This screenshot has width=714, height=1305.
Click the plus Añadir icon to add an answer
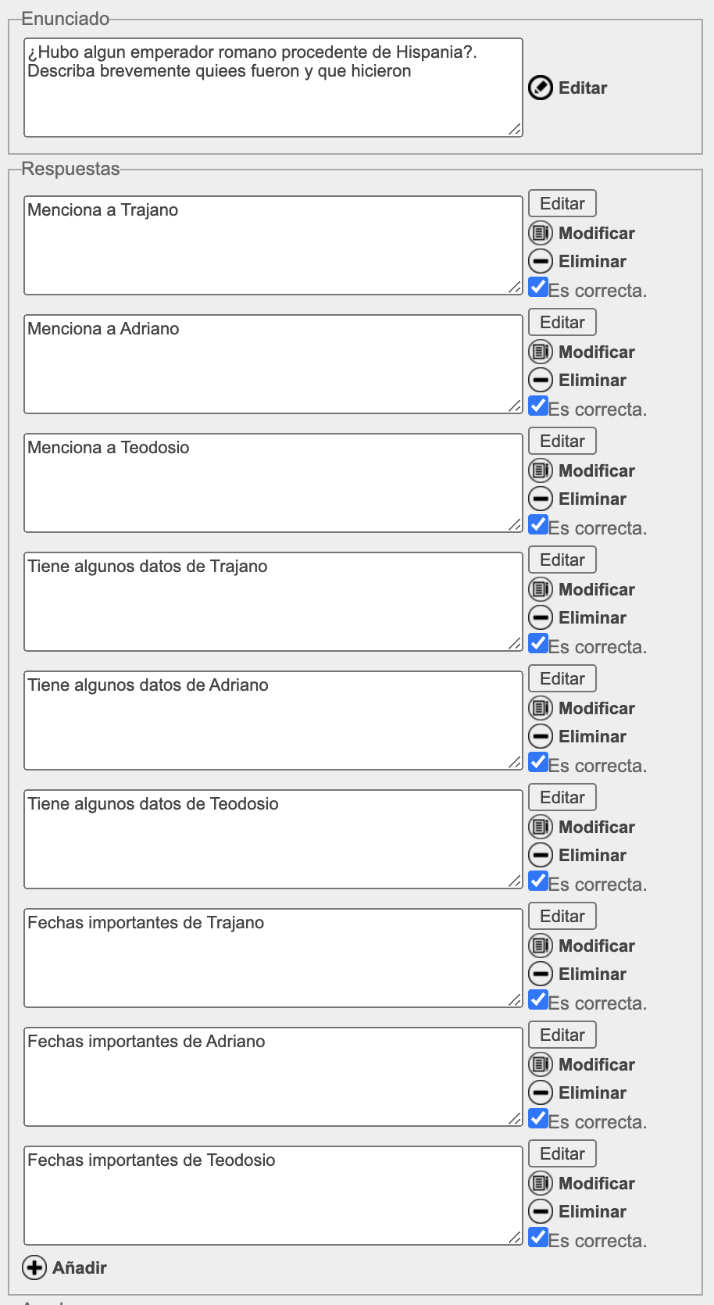click(x=34, y=1267)
